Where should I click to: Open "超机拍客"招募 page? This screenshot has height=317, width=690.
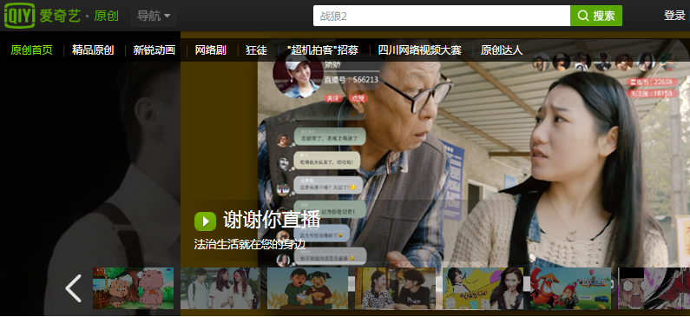[x=323, y=50]
